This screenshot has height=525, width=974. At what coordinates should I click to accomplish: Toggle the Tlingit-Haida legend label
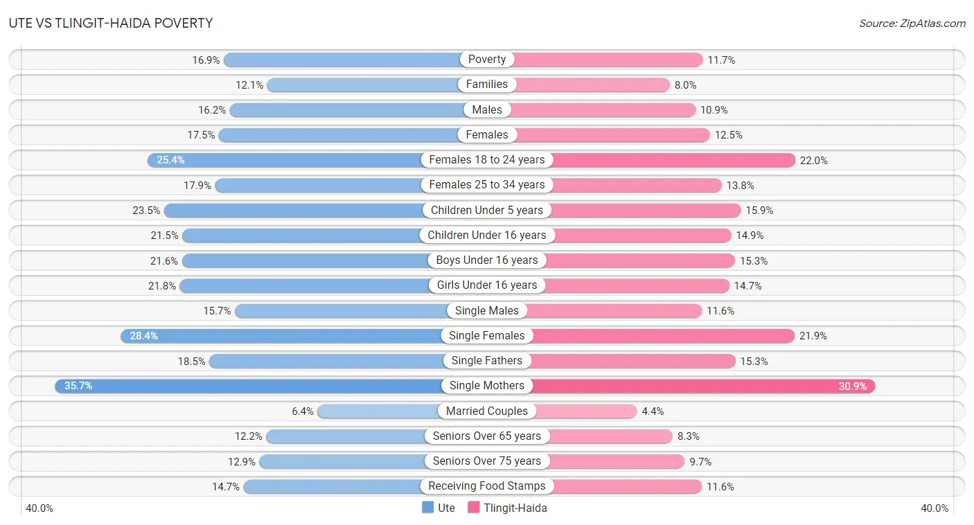[x=515, y=508]
